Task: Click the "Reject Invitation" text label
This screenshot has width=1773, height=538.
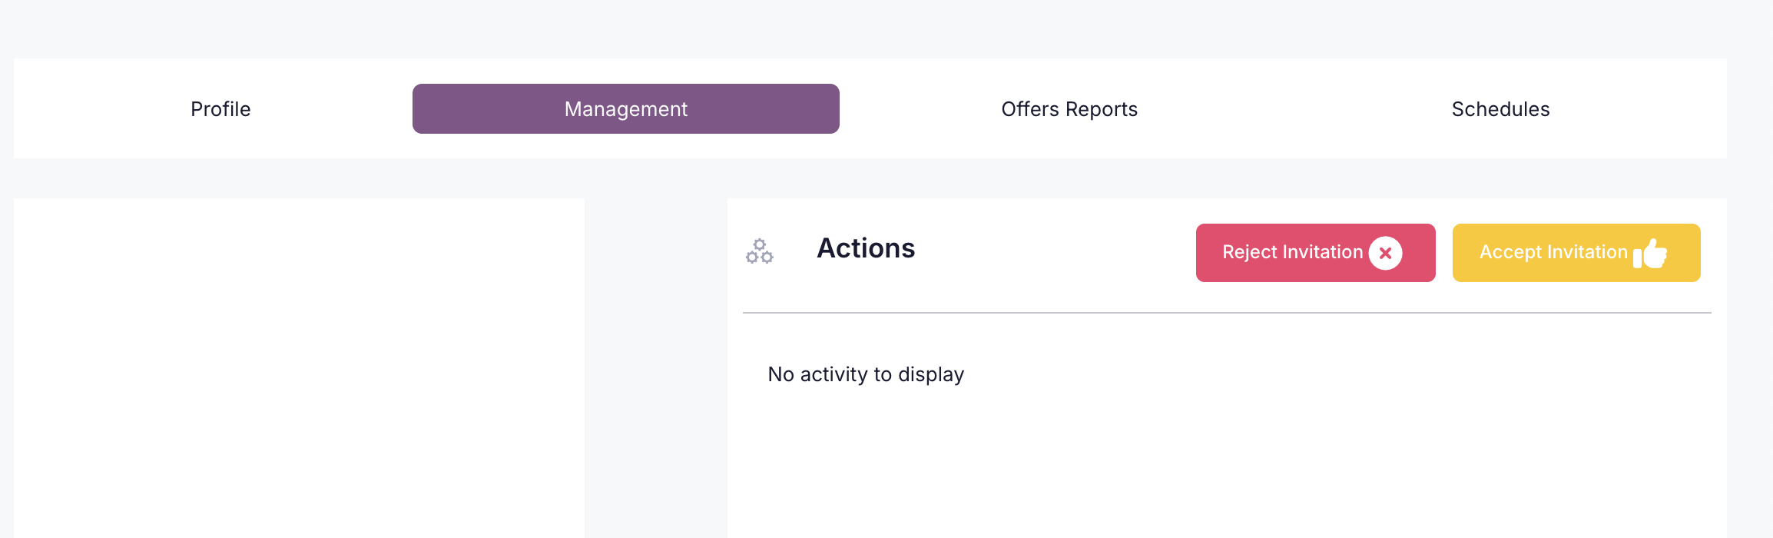Action: click(x=1292, y=252)
